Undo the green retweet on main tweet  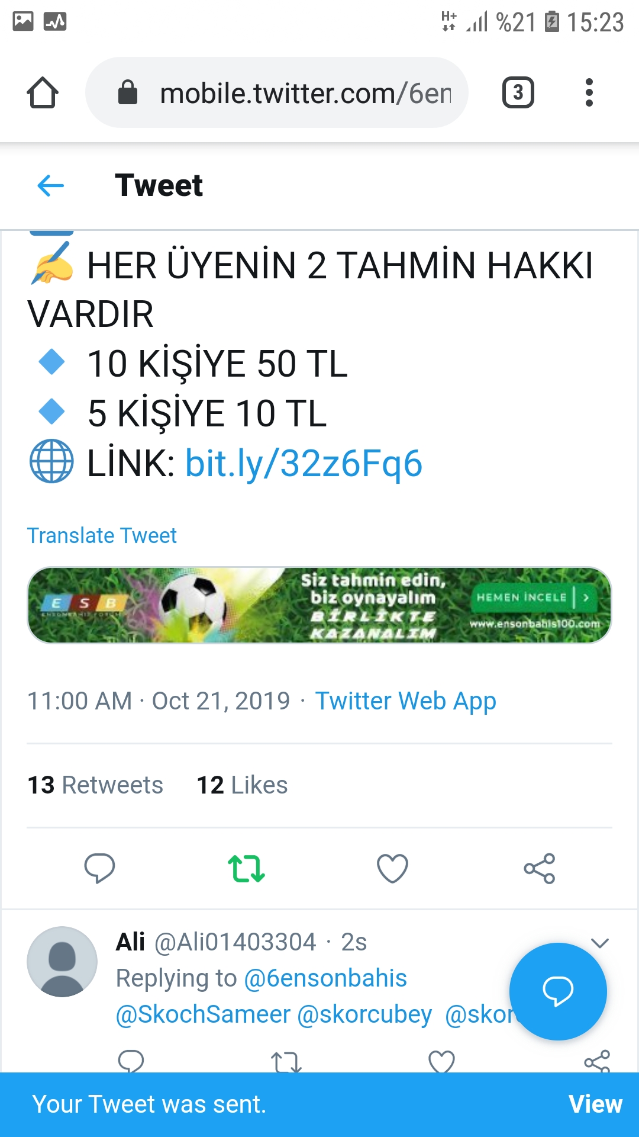(246, 868)
